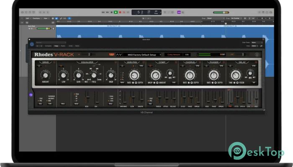
Task: Step presets with the up/down arrow icon
Action: (119, 55)
